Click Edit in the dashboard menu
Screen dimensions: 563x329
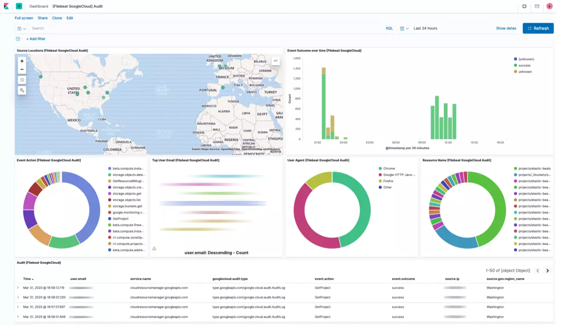tap(70, 18)
